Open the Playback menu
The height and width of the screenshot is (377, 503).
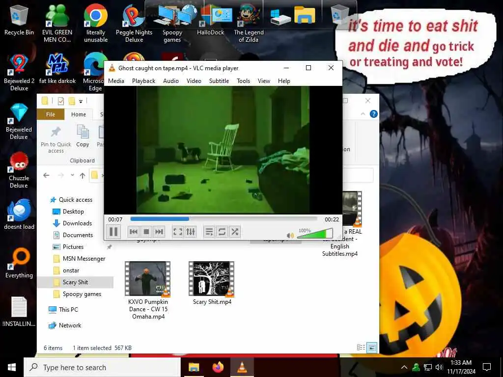tap(144, 81)
